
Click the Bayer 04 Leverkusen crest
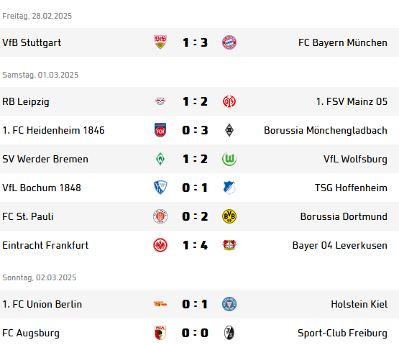click(229, 245)
